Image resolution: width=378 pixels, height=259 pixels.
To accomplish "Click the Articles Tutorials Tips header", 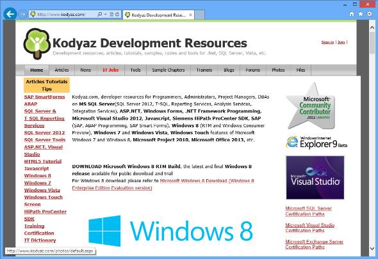I will (x=47, y=85).
